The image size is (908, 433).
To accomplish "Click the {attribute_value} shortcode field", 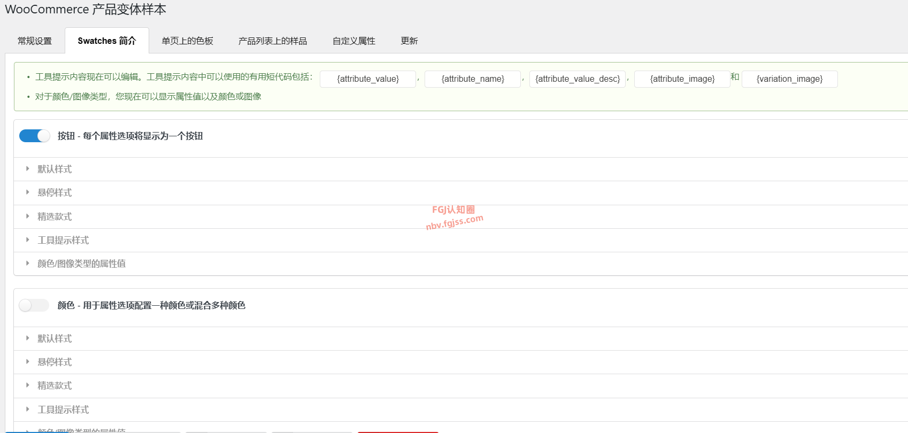I will point(368,79).
